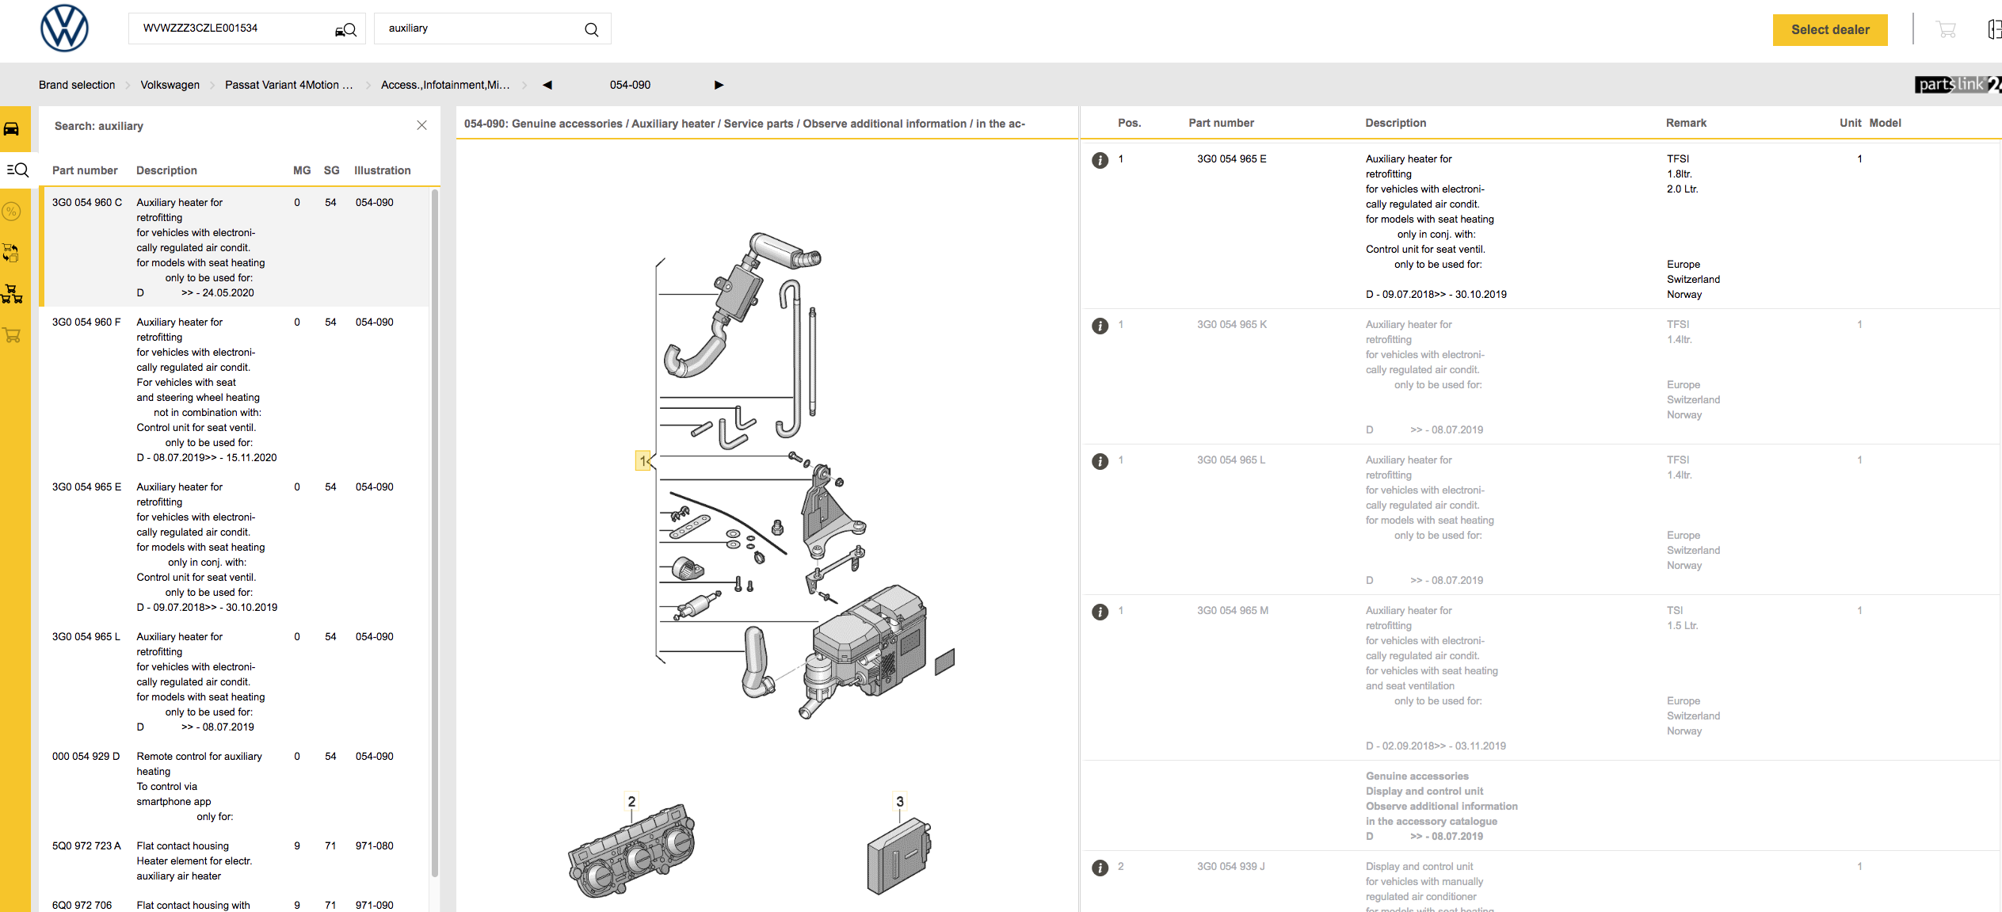Image resolution: width=2002 pixels, height=912 pixels.
Task: Open the vehicle sidebar icon
Action: tap(13, 128)
